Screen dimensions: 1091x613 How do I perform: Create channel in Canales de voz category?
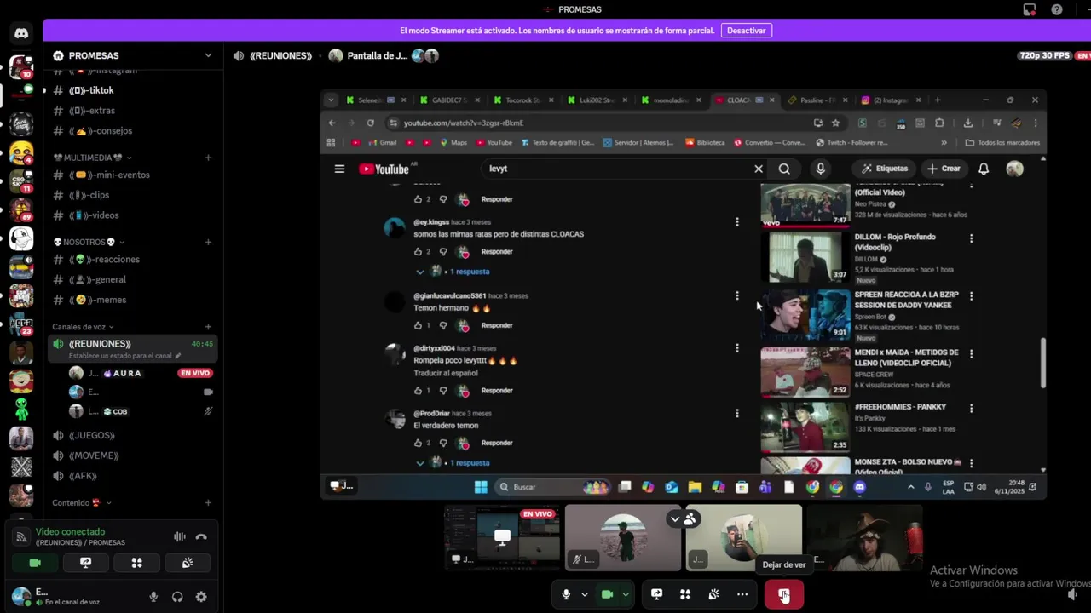(208, 327)
